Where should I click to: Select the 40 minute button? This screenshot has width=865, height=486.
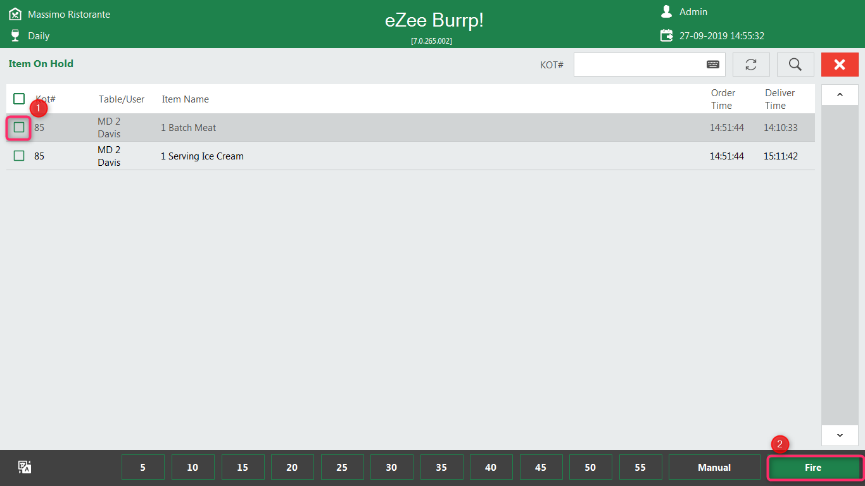(x=491, y=468)
